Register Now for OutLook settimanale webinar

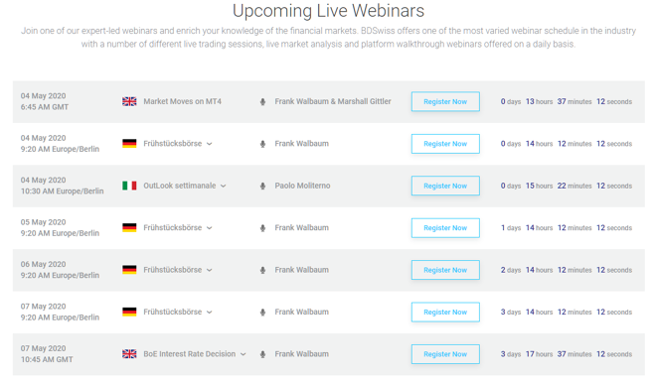click(x=445, y=186)
